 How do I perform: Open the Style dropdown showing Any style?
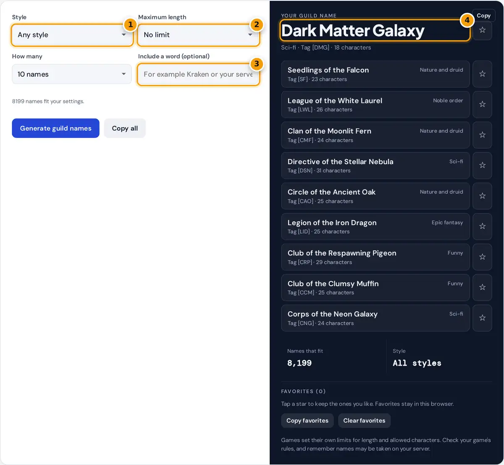pos(72,35)
